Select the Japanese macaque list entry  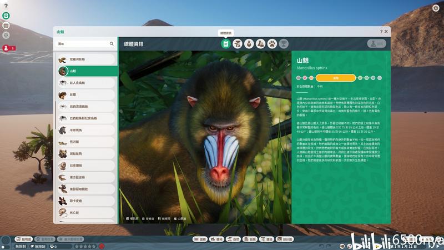click(87, 166)
